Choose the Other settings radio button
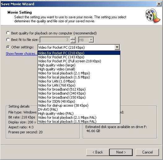The image size is (163, 160). click(8, 47)
